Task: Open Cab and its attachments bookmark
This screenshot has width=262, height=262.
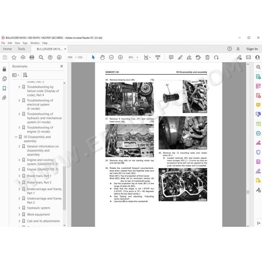Action: click(43, 221)
